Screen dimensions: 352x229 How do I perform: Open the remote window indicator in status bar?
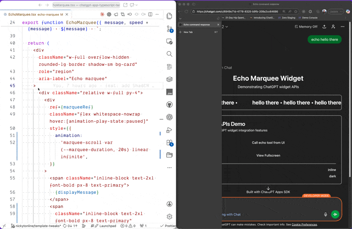click(4, 226)
